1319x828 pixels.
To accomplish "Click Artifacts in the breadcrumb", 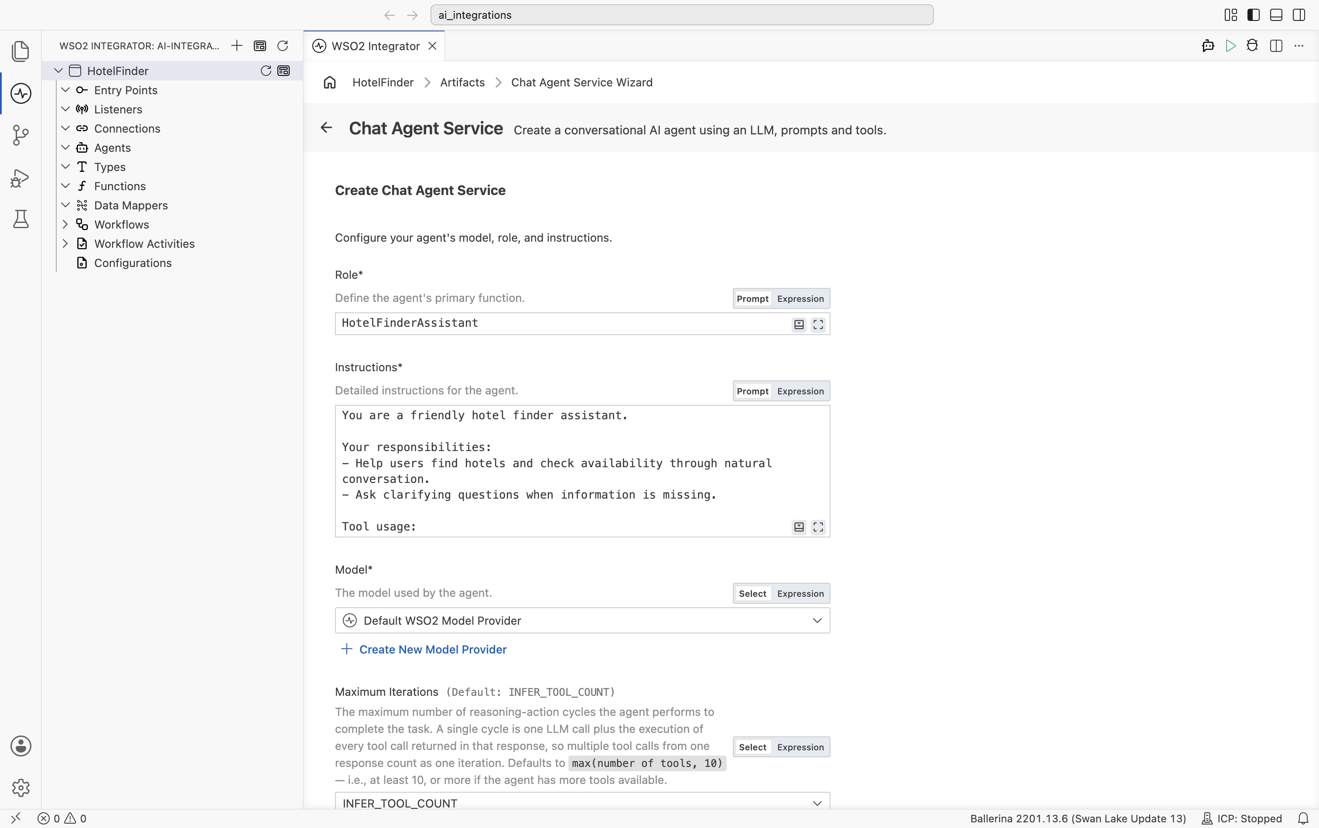I will click(x=462, y=82).
